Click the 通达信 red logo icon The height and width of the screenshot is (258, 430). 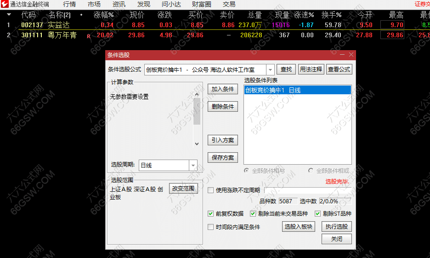click(x=5, y=4)
